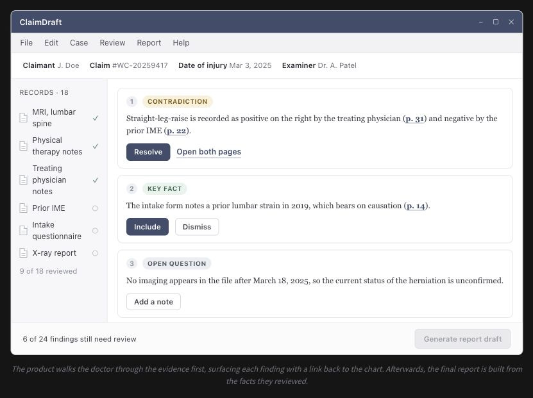
Task: Click the claim number #WC-20259417
Action: tap(140, 65)
